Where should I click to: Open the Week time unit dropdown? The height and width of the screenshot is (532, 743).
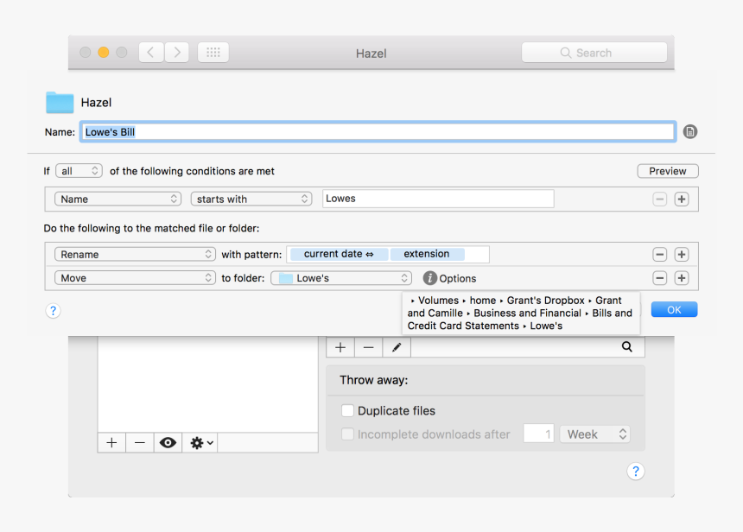coord(594,434)
